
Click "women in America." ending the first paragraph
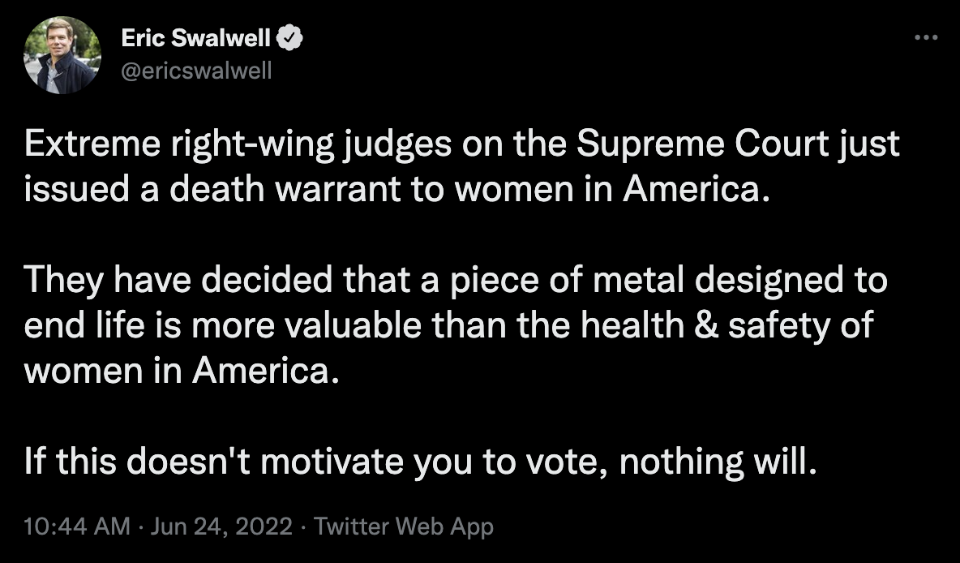[x=611, y=189]
